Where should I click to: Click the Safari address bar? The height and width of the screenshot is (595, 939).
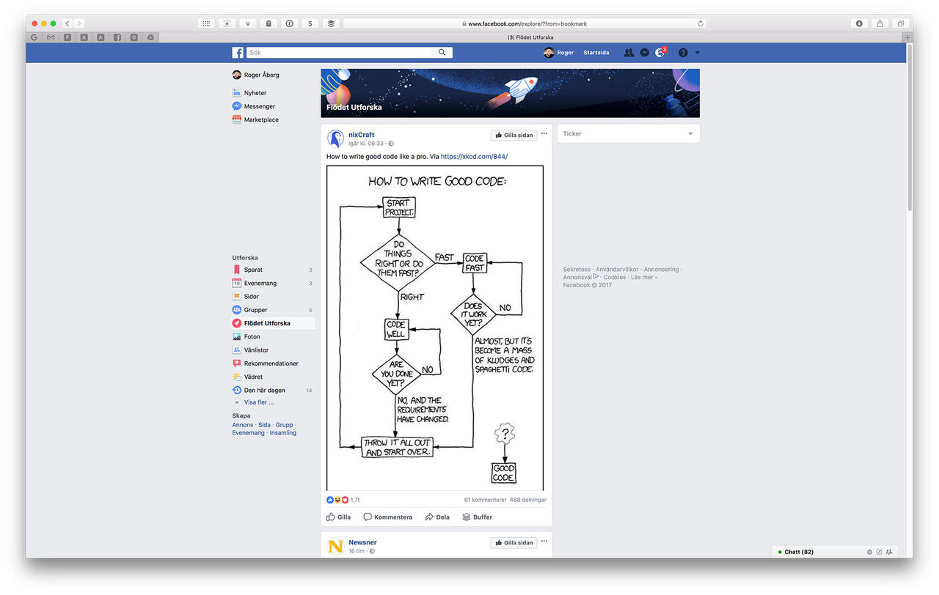point(525,23)
